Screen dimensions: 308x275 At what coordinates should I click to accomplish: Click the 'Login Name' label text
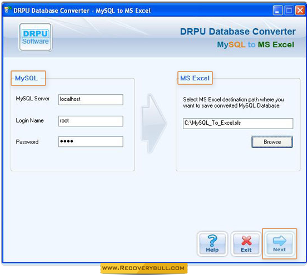tap(29, 120)
